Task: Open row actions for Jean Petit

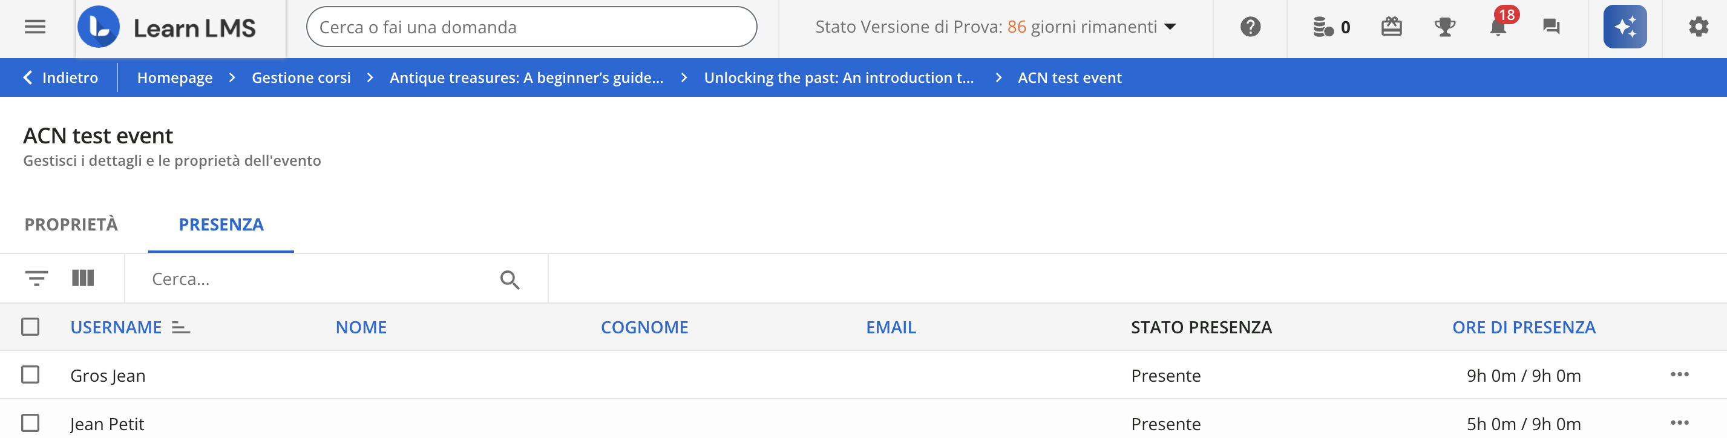Action: point(1679,422)
